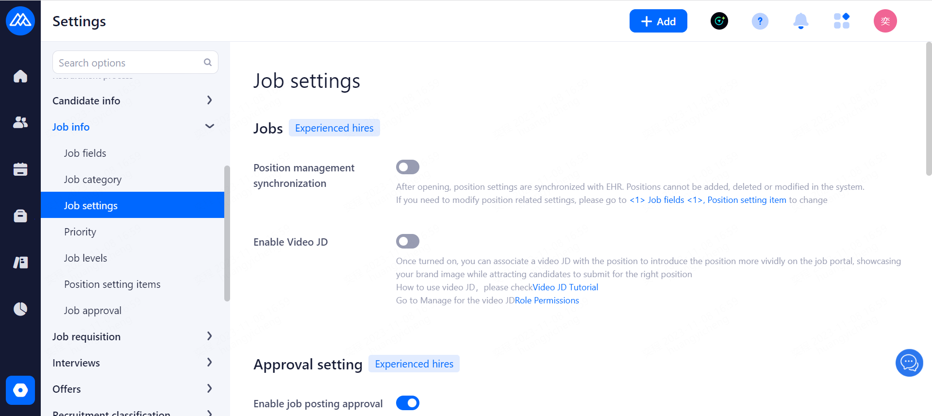Turn on the Enable Video JD toggle

[408, 241]
